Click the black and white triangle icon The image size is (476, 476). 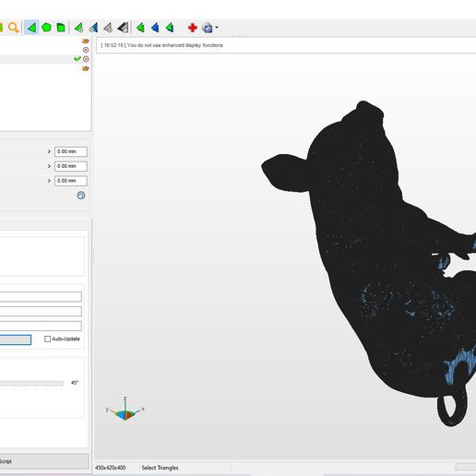pyautogui.click(x=123, y=28)
